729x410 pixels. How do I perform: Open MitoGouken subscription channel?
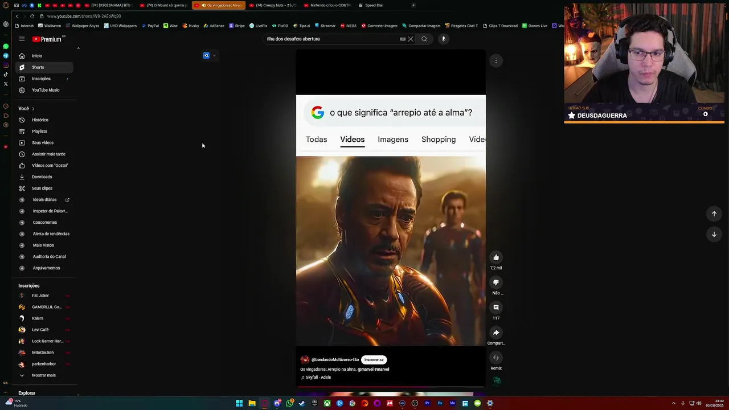[x=44, y=352]
